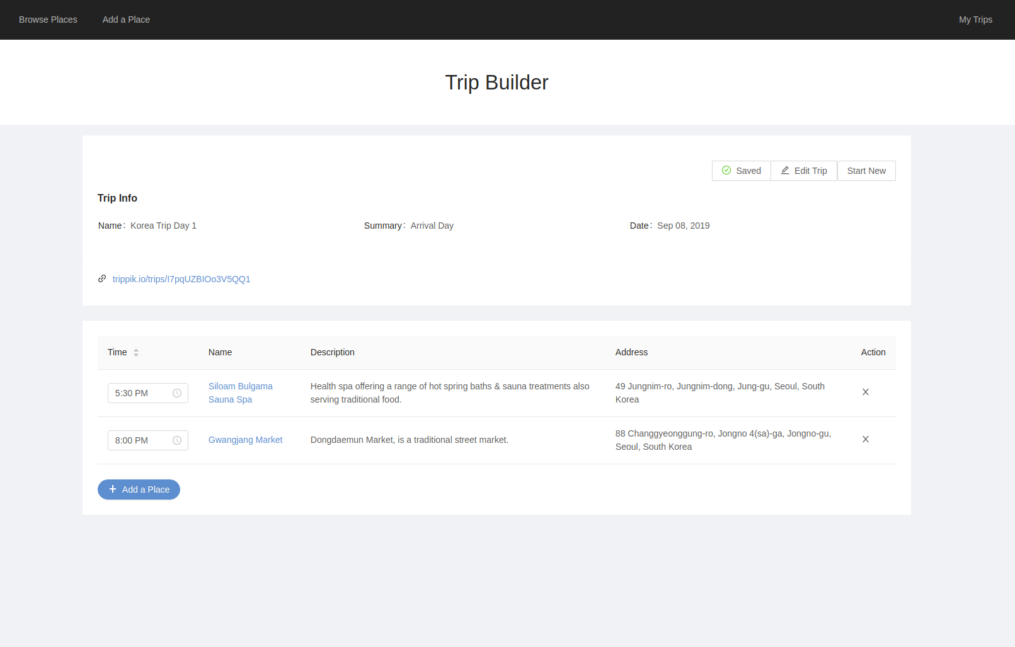Screen dimensions: 1015x647
Task: Open the Gwangjang Market link
Action: coord(245,440)
